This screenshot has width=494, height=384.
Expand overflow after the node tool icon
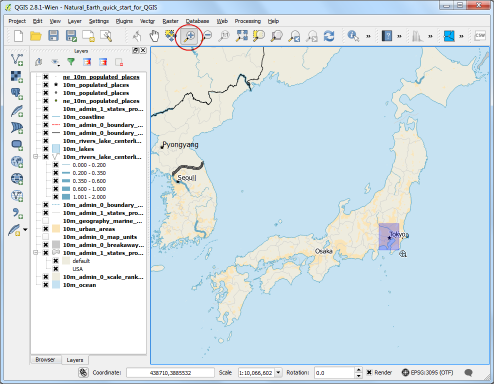pyautogui.click(x=461, y=36)
